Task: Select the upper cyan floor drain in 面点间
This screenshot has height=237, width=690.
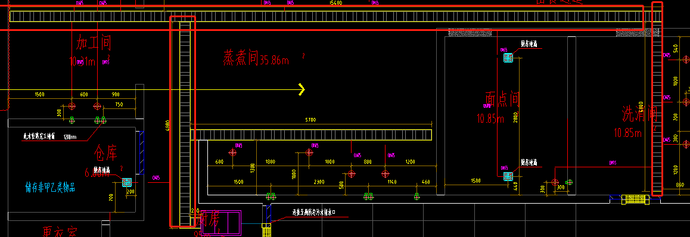Action: point(508,58)
